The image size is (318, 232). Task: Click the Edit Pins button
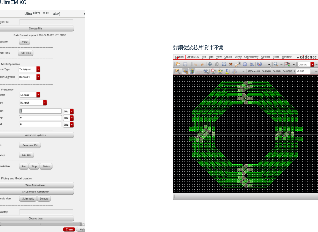tap(26, 53)
